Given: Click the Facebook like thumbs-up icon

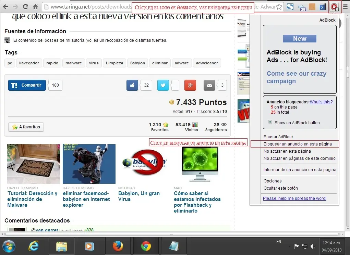Looking at the screenshot, I should click(132, 85).
